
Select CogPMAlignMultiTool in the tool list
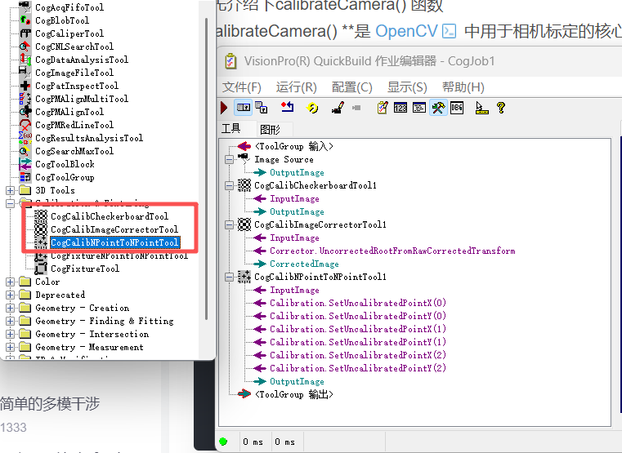(82, 99)
